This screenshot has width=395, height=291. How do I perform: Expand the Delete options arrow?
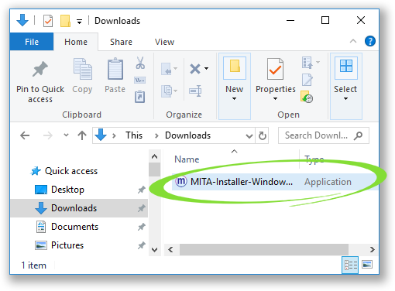pyautogui.click(x=206, y=69)
